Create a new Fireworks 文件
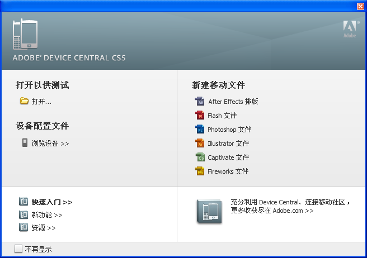This screenshot has width=367, height=258. click(228, 171)
